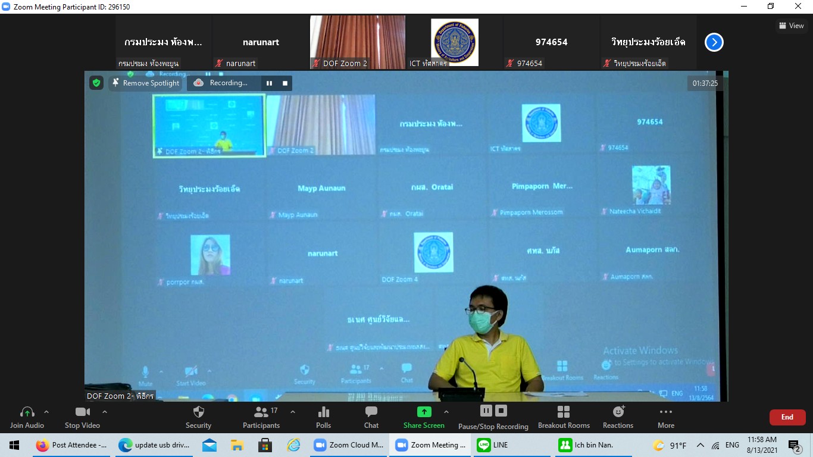Show next participants with blue arrow
813x457 pixels.
tap(714, 42)
